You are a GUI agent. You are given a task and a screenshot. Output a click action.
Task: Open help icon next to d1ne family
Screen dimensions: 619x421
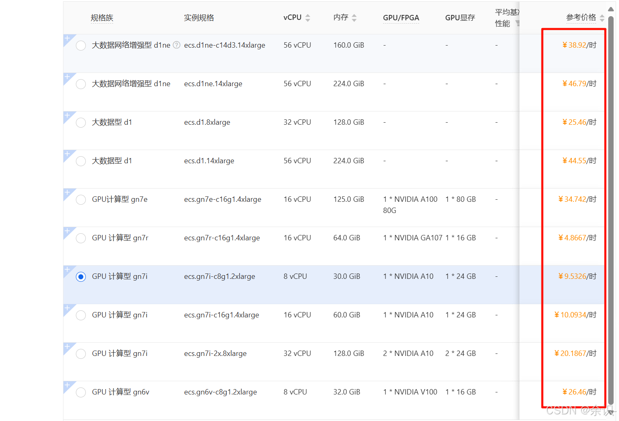[177, 45]
